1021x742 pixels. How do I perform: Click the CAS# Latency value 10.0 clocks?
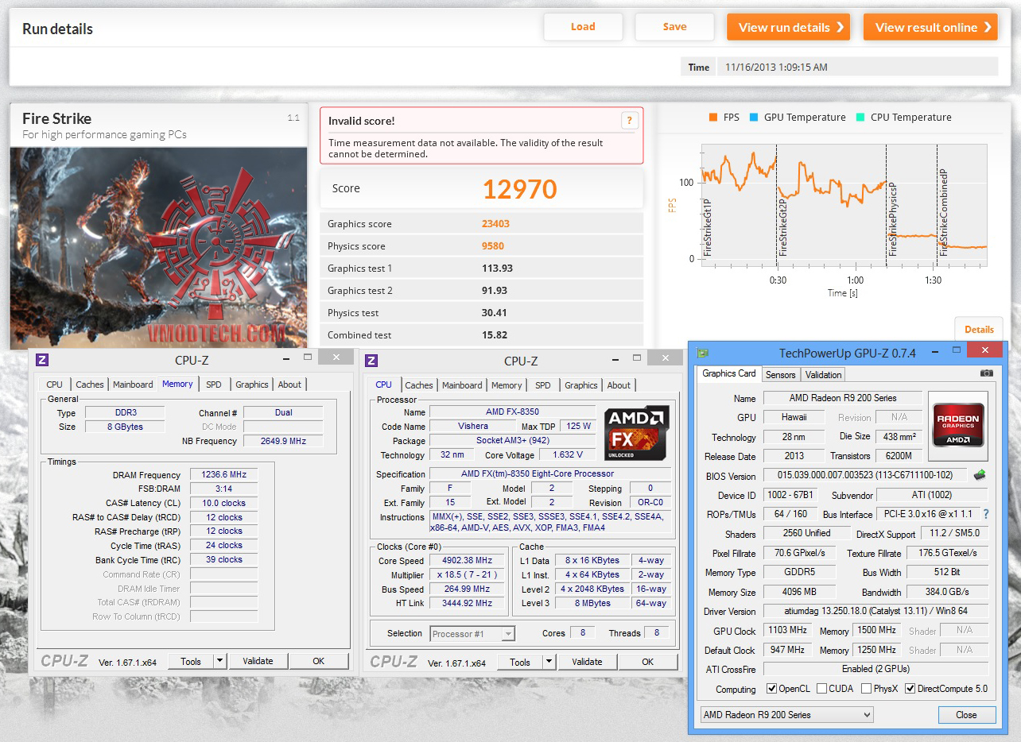[223, 503]
